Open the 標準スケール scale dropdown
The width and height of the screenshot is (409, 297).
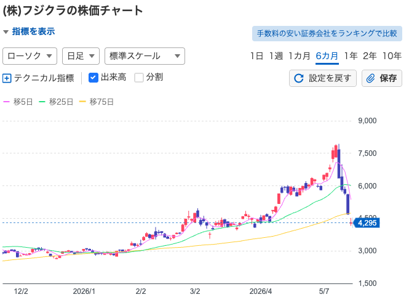(x=145, y=56)
